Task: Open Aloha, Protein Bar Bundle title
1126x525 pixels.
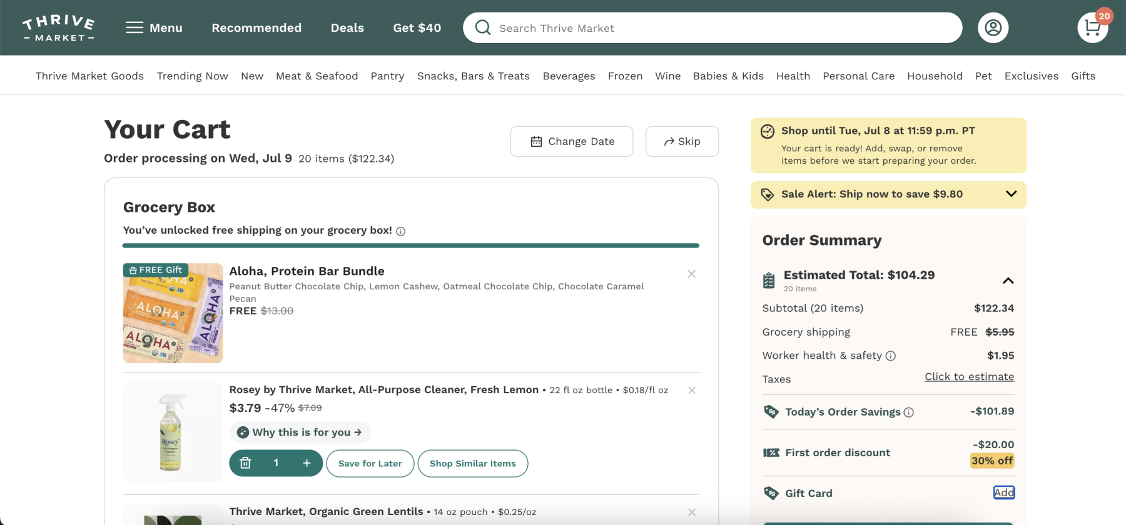Action: 307,271
